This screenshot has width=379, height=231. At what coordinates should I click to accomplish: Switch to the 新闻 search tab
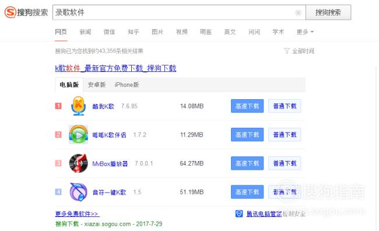[85, 32]
